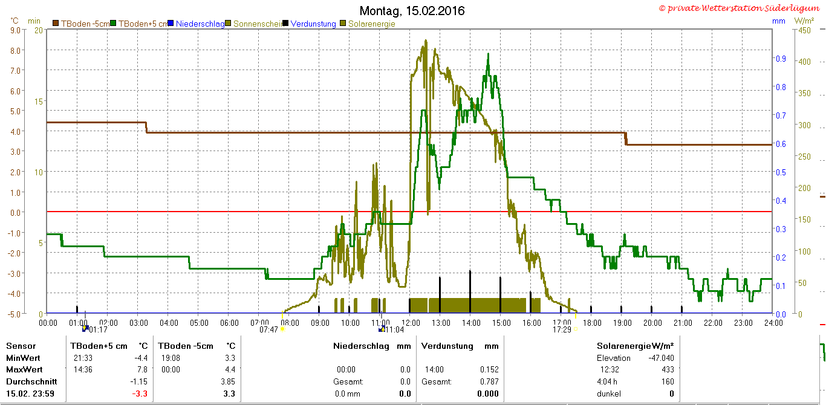Click the black Verdunstung legend square
This screenshot has height=405, width=826.
point(286,24)
